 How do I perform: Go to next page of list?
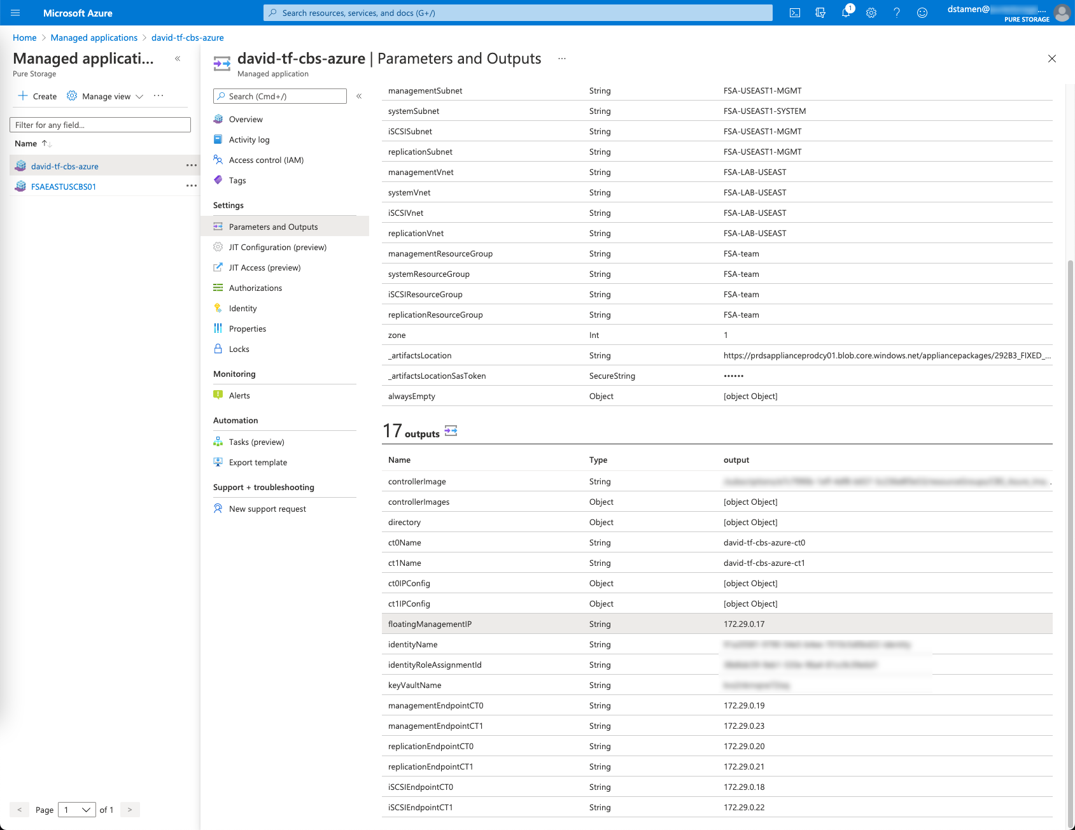tap(130, 810)
